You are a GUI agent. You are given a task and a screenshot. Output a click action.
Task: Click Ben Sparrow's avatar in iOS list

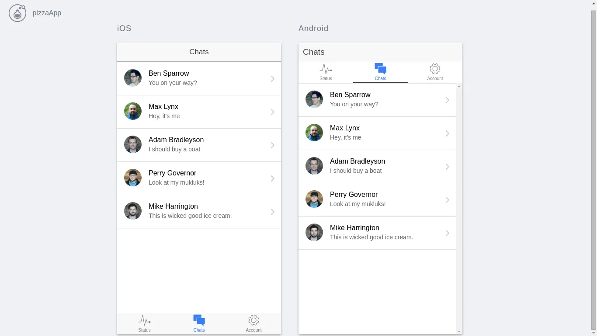(x=133, y=78)
